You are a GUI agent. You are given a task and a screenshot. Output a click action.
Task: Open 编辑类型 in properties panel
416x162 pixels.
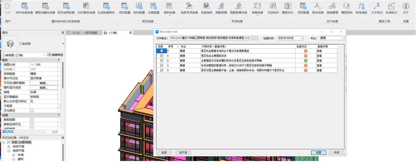pos(55,55)
